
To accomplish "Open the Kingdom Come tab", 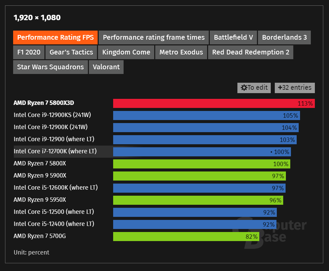I will (126, 52).
